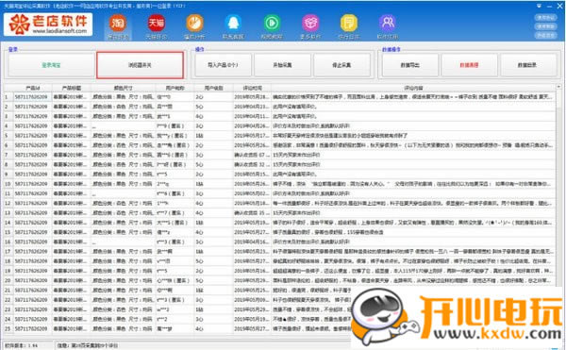Click the lowest pill button at upper right

coord(545,35)
